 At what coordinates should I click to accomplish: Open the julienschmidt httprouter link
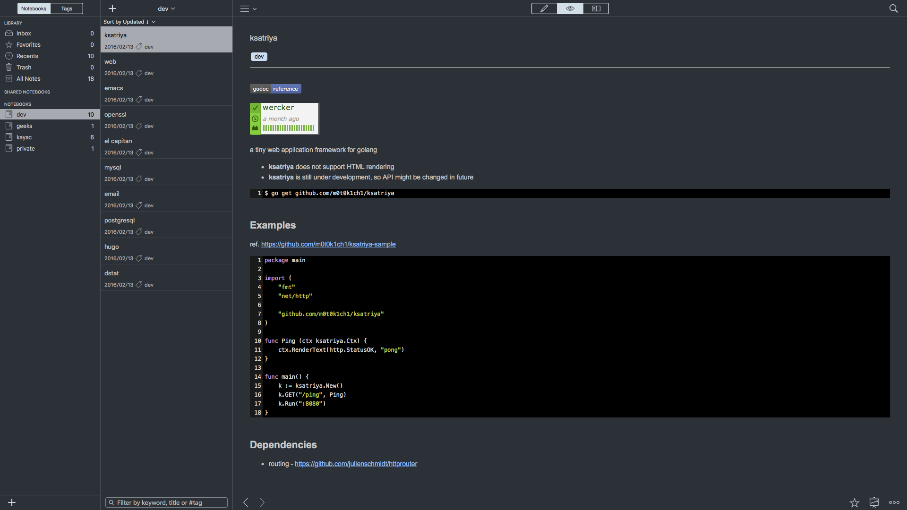[x=356, y=464]
